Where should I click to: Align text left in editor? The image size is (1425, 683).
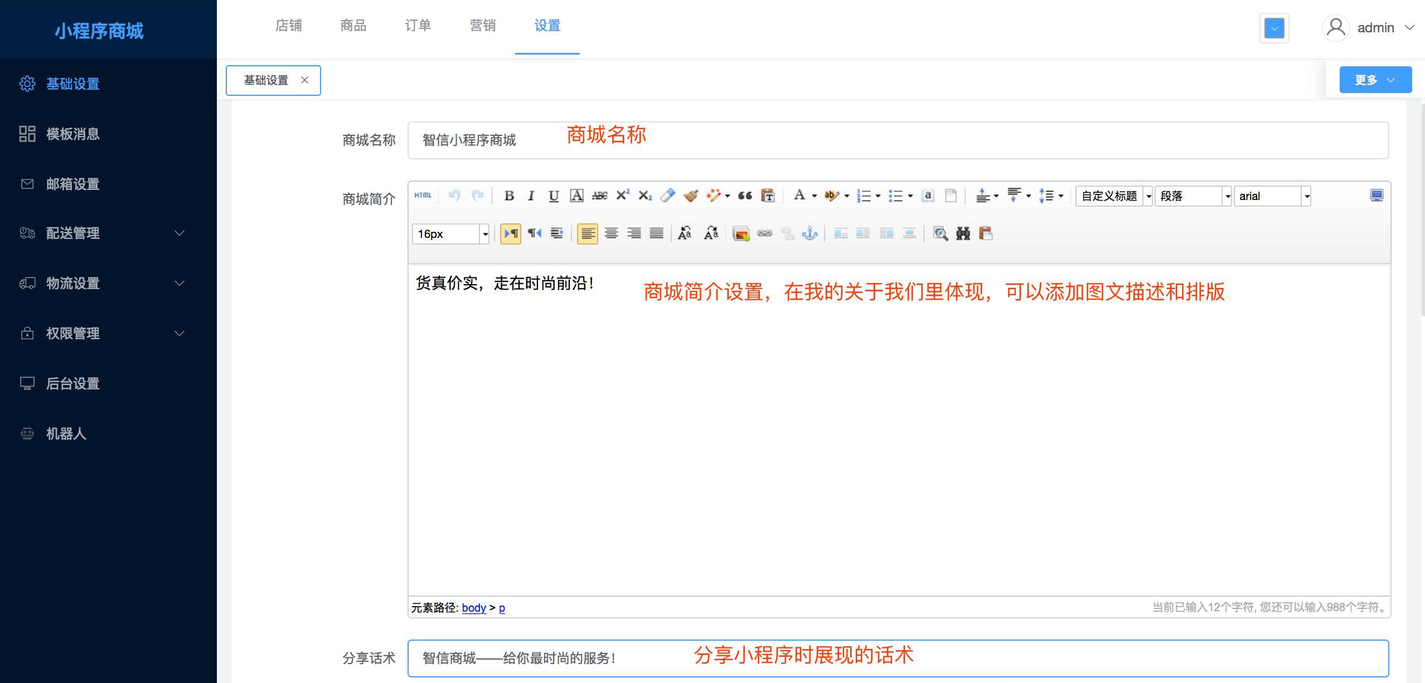pos(587,233)
